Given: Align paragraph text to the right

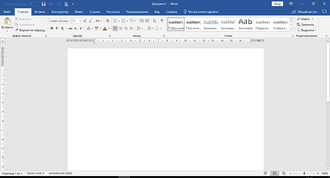Looking at the screenshot, I should point(126,28).
